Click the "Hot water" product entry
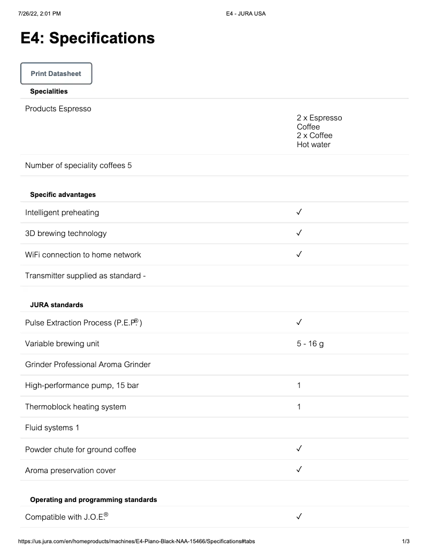This screenshot has width=429, height=555. tap(313, 145)
